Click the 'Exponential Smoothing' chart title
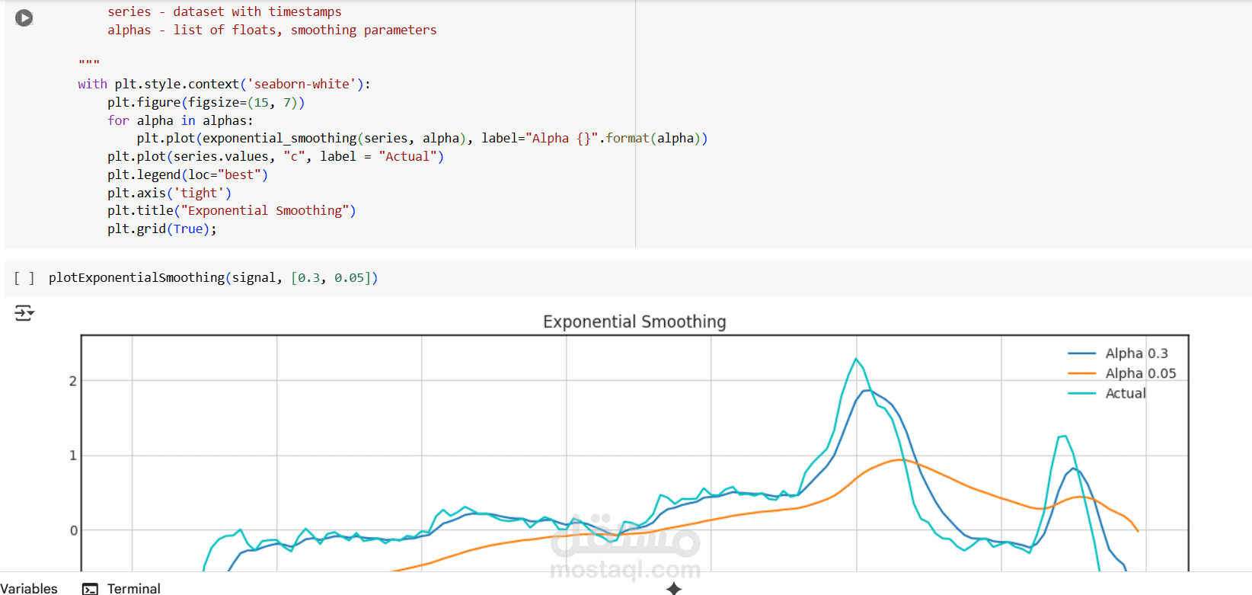This screenshot has width=1252, height=595. (634, 321)
